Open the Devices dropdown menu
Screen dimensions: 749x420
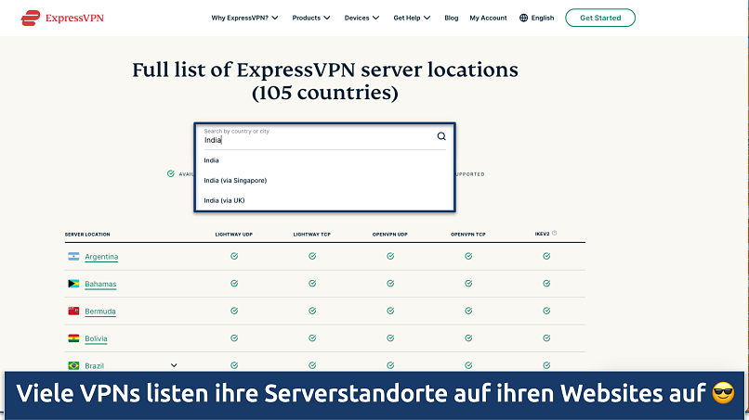coord(361,19)
